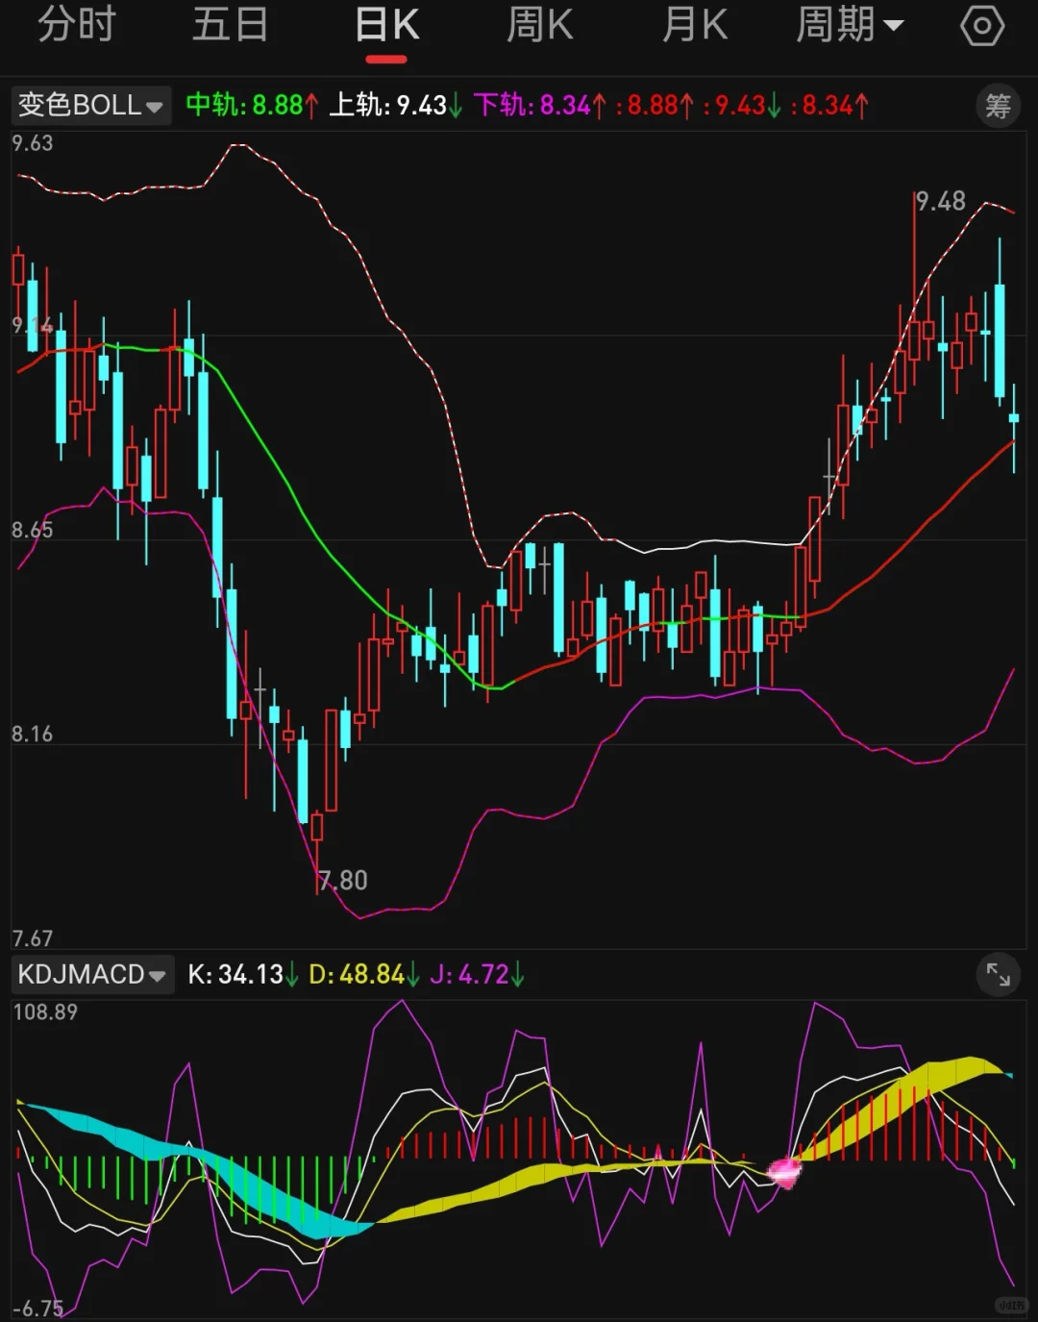Click the 中轨: 8.88 value label
The height and width of the screenshot is (1322, 1038).
252,105
